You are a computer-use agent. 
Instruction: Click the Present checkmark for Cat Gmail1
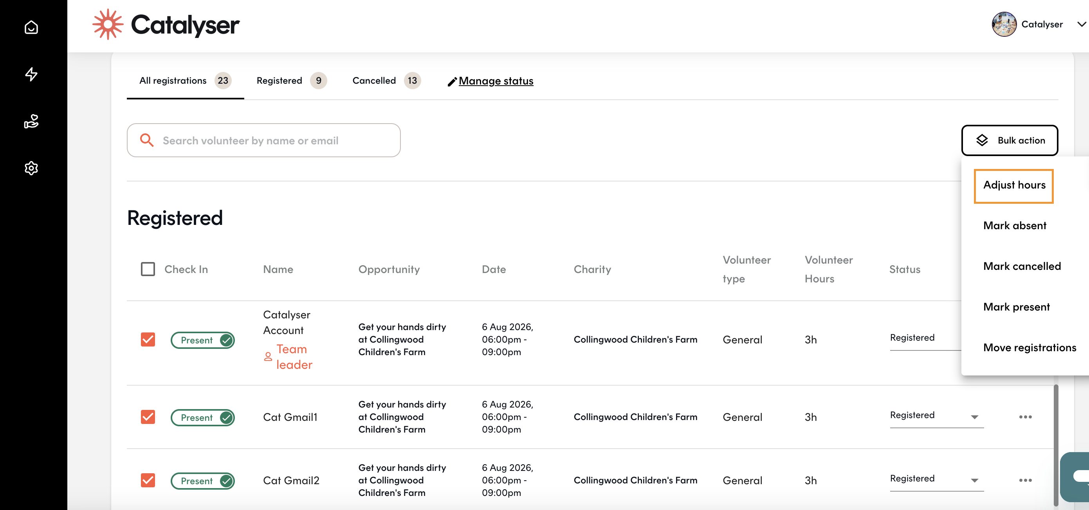[226, 417]
